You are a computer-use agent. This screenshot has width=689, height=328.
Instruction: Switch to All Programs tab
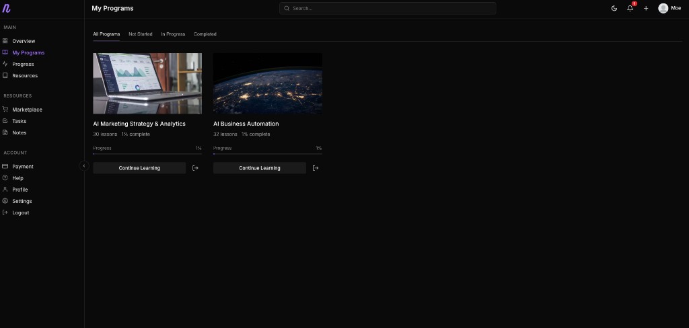(106, 34)
